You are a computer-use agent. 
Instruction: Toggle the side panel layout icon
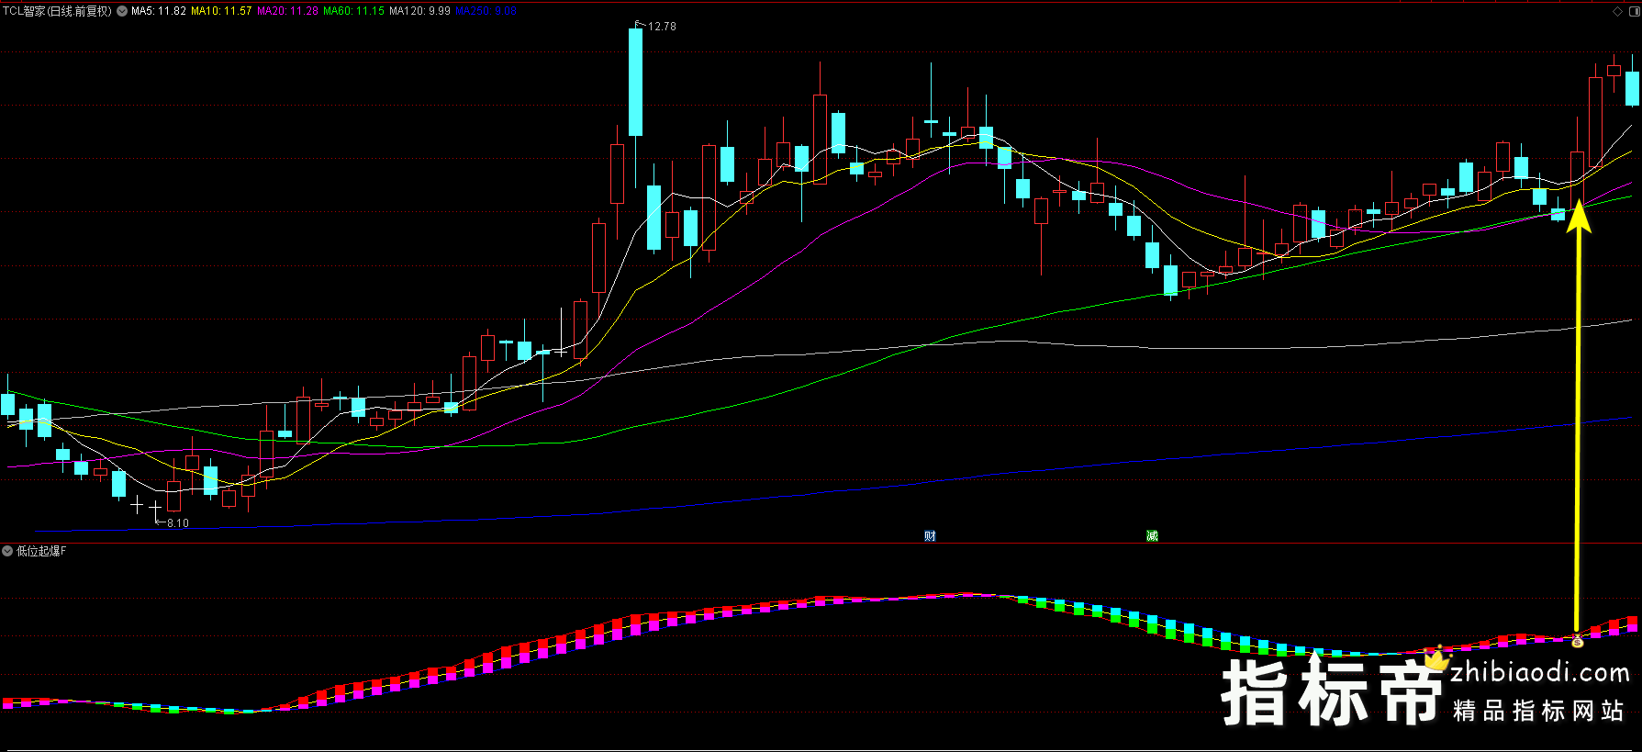coord(1633,11)
